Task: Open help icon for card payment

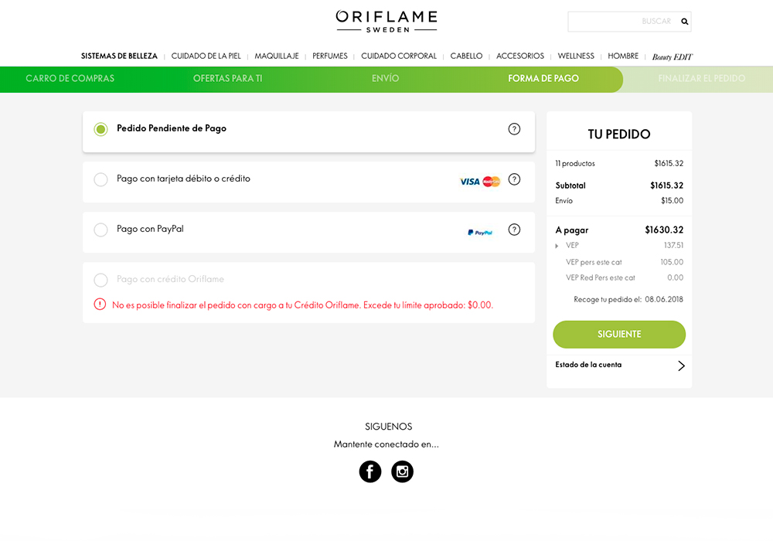Action: (514, 179)
